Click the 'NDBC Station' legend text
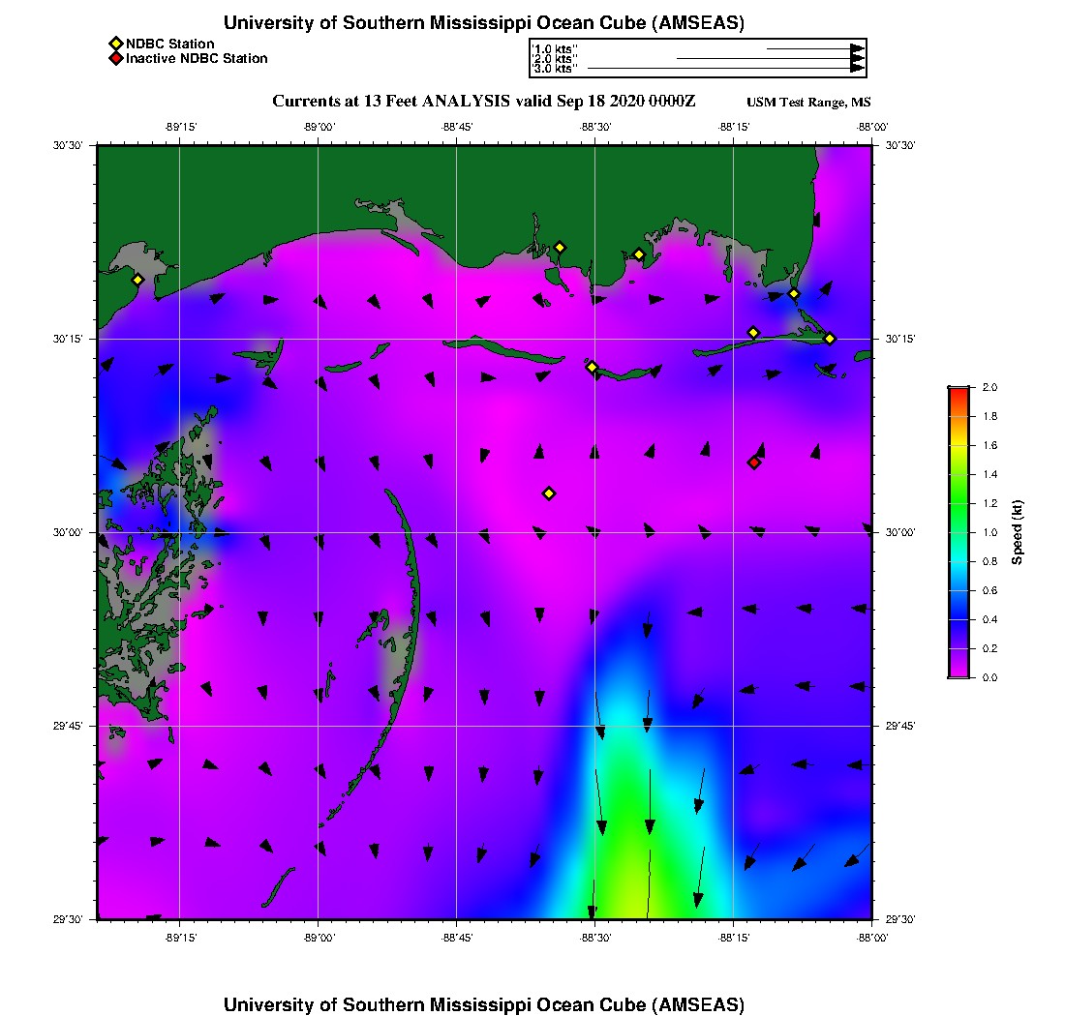 (x=170, y=44)
